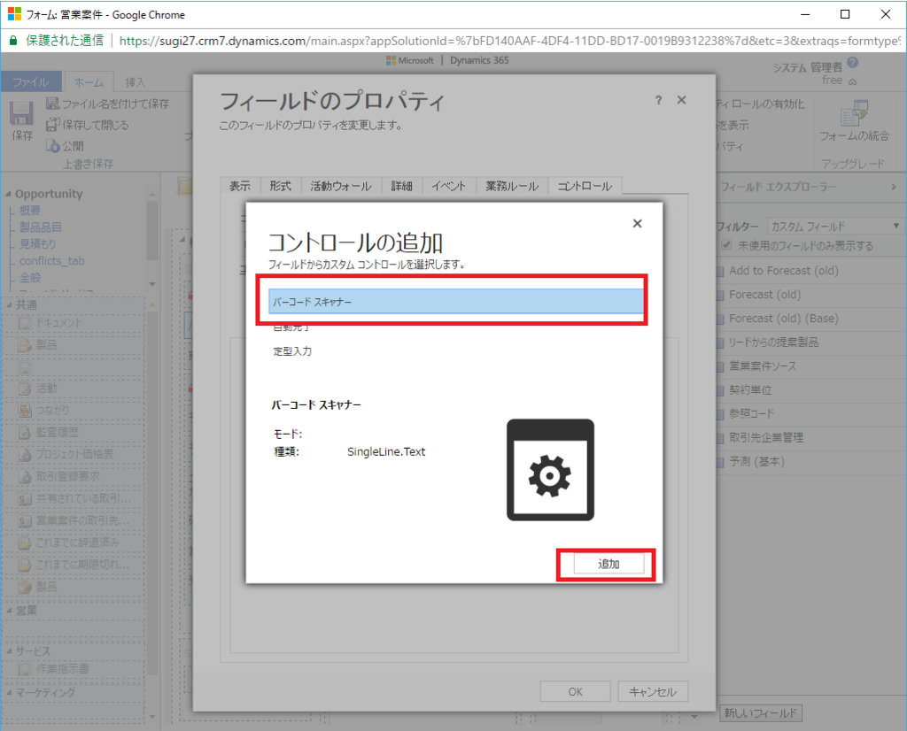Open help in the フィールドのプロパティ dialog
This screenshot has width=907, height=731.
(x=658, y=100)
